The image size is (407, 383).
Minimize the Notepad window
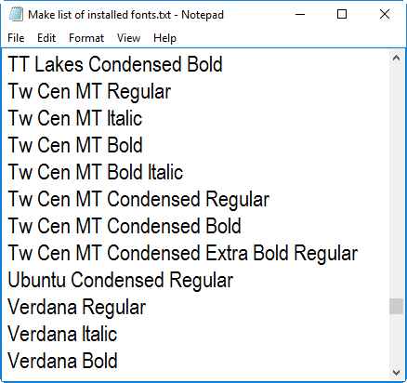coord(300,14)
